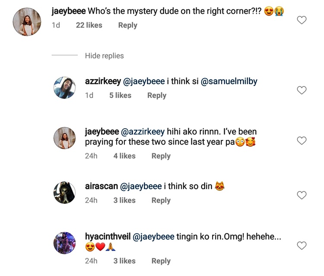
Task: Like azzirkeey's reply with heart icon
Action: click(x=302, y=90)
